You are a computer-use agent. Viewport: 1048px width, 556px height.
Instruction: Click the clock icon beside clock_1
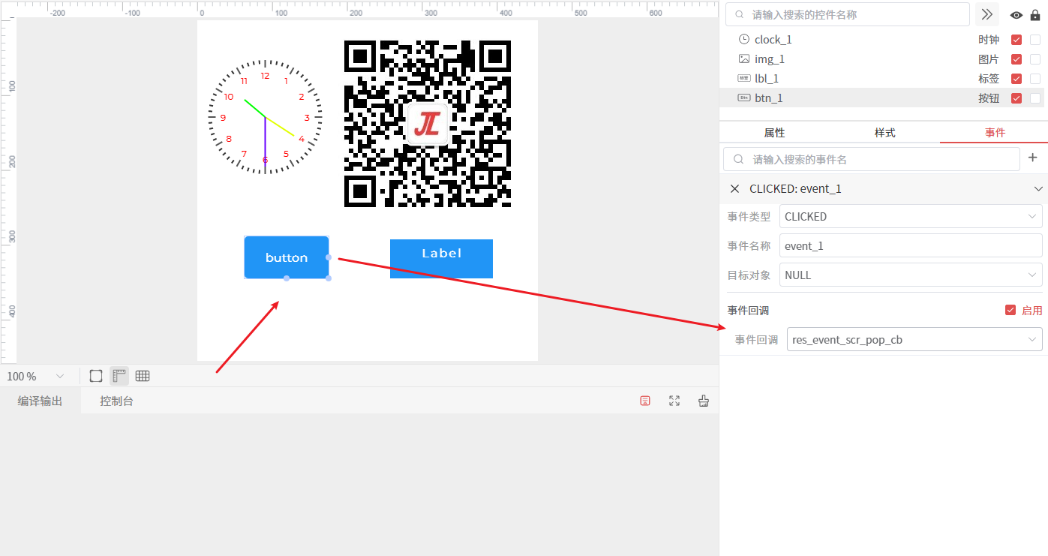[744, 39]
